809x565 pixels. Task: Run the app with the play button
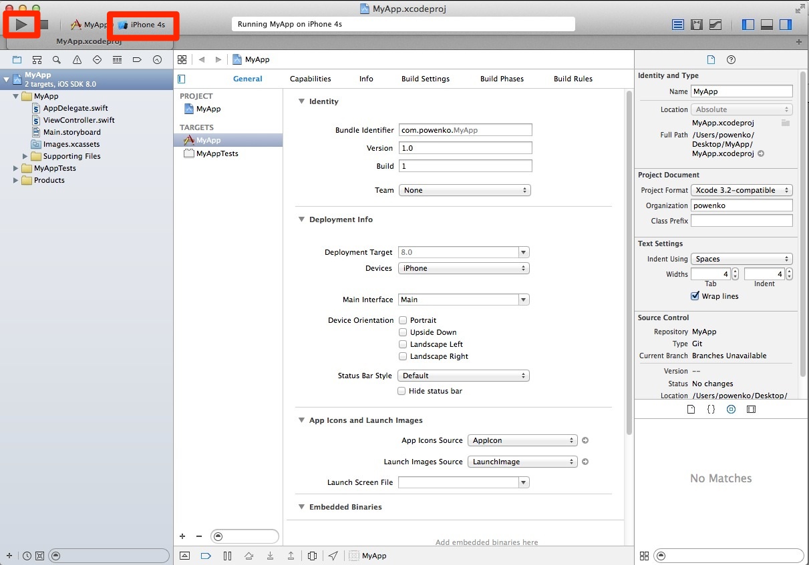pos(21,25)
